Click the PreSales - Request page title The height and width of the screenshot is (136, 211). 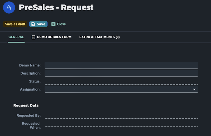click(x=56, y=7)
